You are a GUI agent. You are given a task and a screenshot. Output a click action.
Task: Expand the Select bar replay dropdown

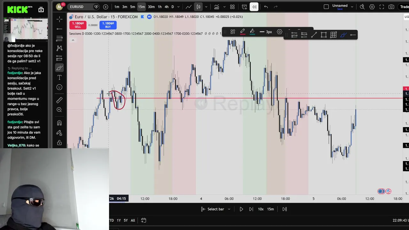pyautogui.click(x=216, y=209)
